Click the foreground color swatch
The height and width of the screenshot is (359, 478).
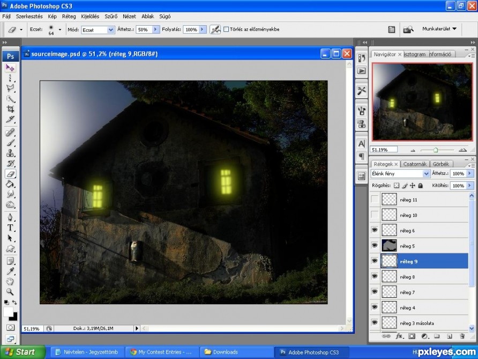[x=8, y=312]
